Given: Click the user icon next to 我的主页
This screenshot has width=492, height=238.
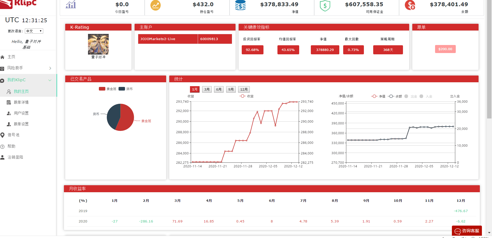Looking at the screenshot, I should [x=9, y=92].
